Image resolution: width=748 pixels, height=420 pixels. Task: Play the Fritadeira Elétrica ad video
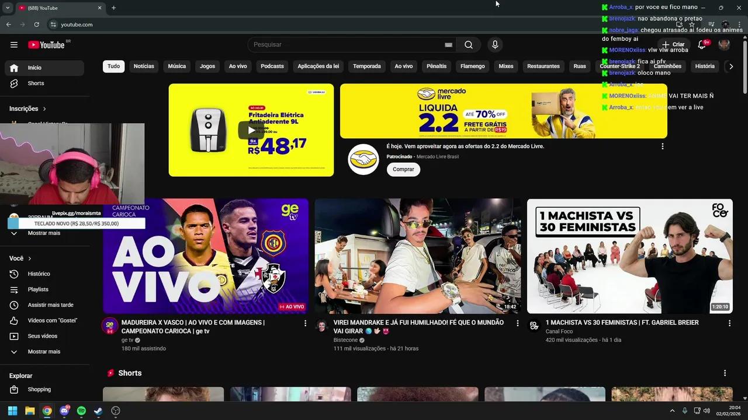[x=251, y=130]
